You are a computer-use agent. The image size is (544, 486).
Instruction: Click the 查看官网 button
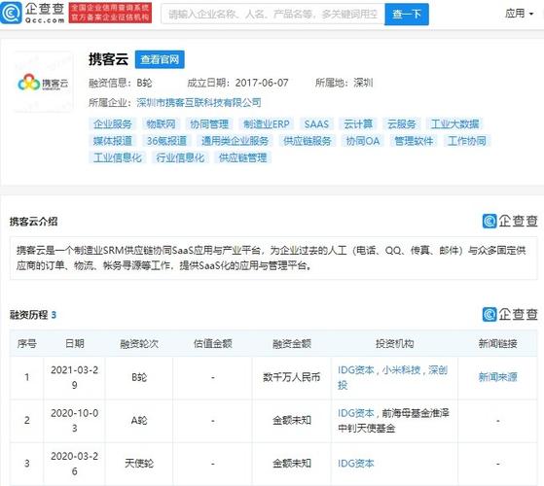click(160, 59)
